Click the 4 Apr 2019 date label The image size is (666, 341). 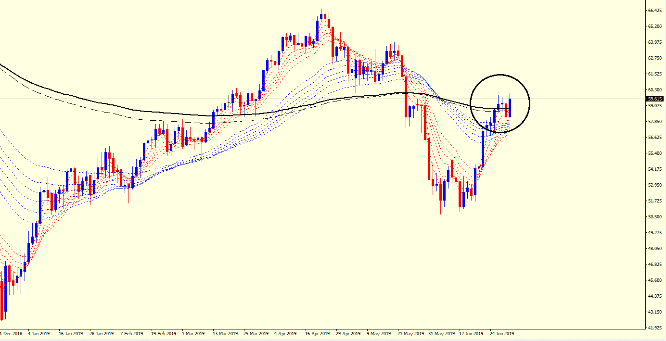[286, 333]
